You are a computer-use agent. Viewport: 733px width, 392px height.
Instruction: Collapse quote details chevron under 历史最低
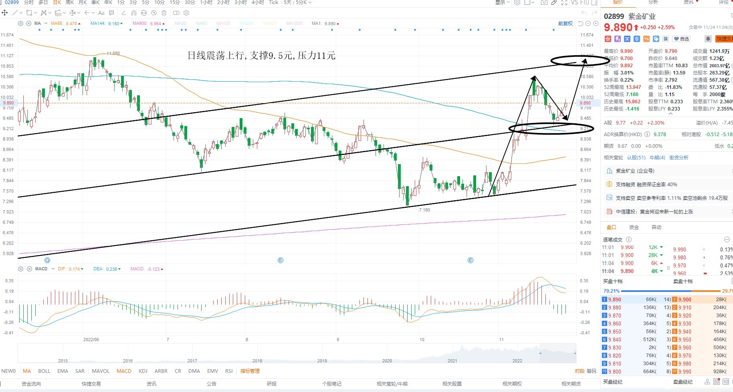(670, 114)
